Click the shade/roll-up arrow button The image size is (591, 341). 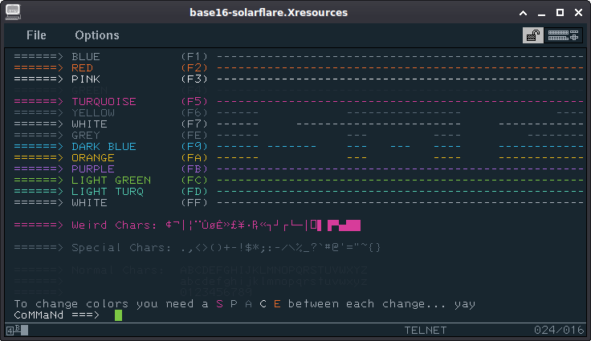[524, 13]
